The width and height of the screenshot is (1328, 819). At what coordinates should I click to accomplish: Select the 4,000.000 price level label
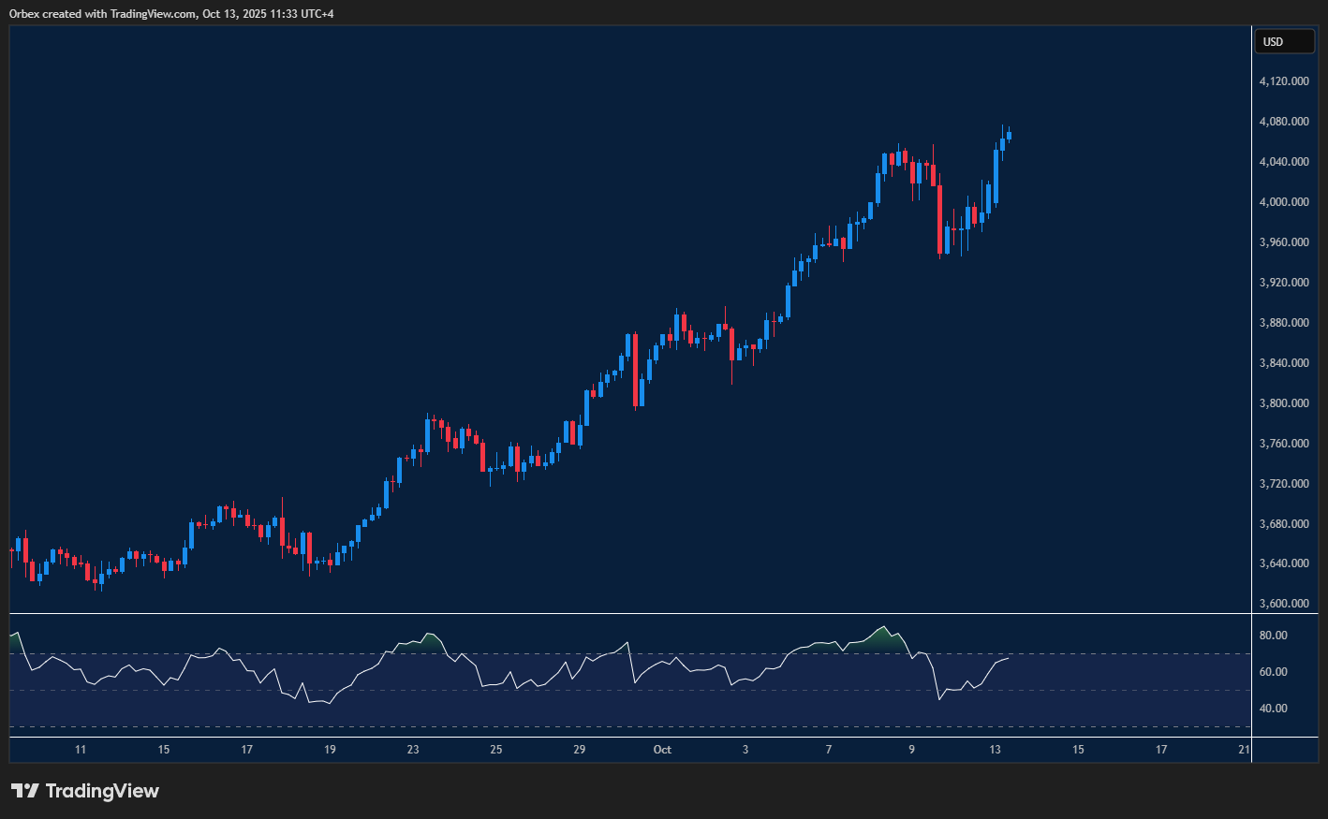click(x=1284, y=202)
